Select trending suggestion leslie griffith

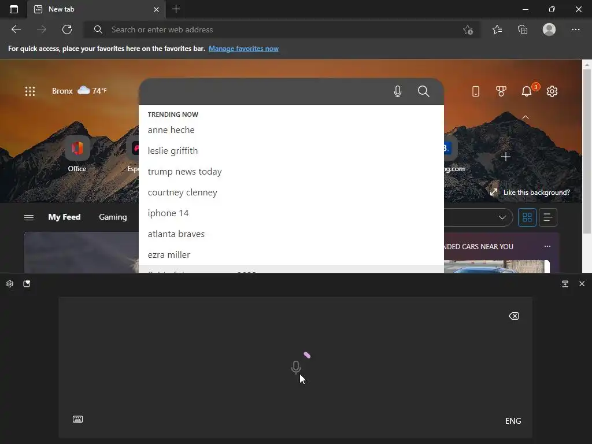291,151
